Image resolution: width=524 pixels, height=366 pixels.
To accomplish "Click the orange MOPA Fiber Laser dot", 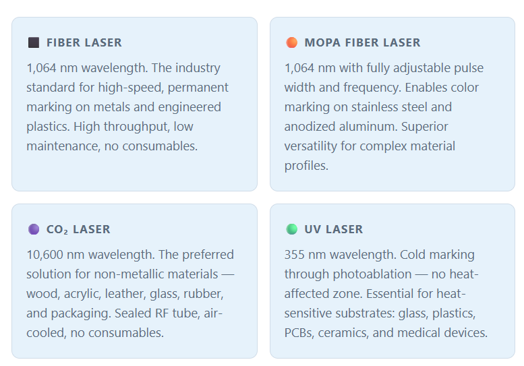I will (x=292, y=42).
